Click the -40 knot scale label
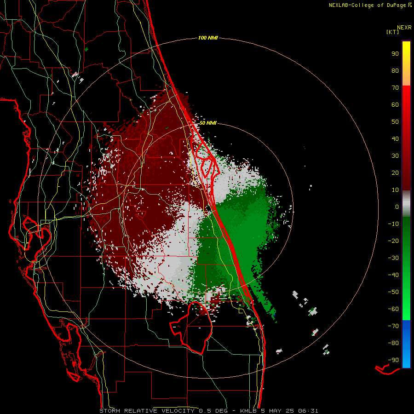Screen dimensions: 414x414 tap(393, 275)
